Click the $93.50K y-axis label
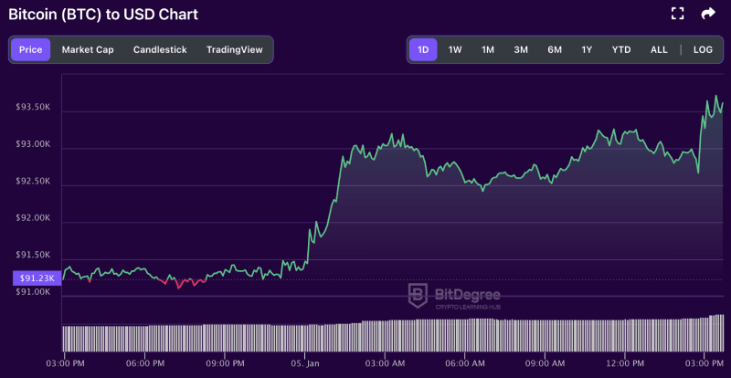Screen dimensions: 731x378 click(x=33, y=107)
